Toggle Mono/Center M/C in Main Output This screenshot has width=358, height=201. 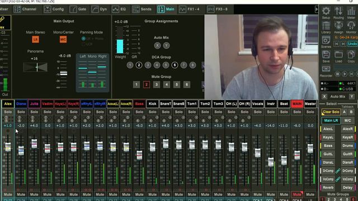point(63,40)
